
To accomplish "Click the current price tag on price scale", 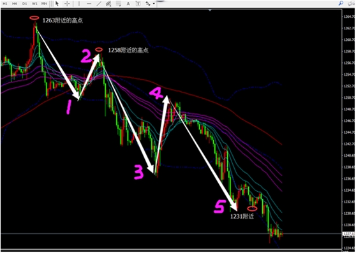I will (349, 234).
